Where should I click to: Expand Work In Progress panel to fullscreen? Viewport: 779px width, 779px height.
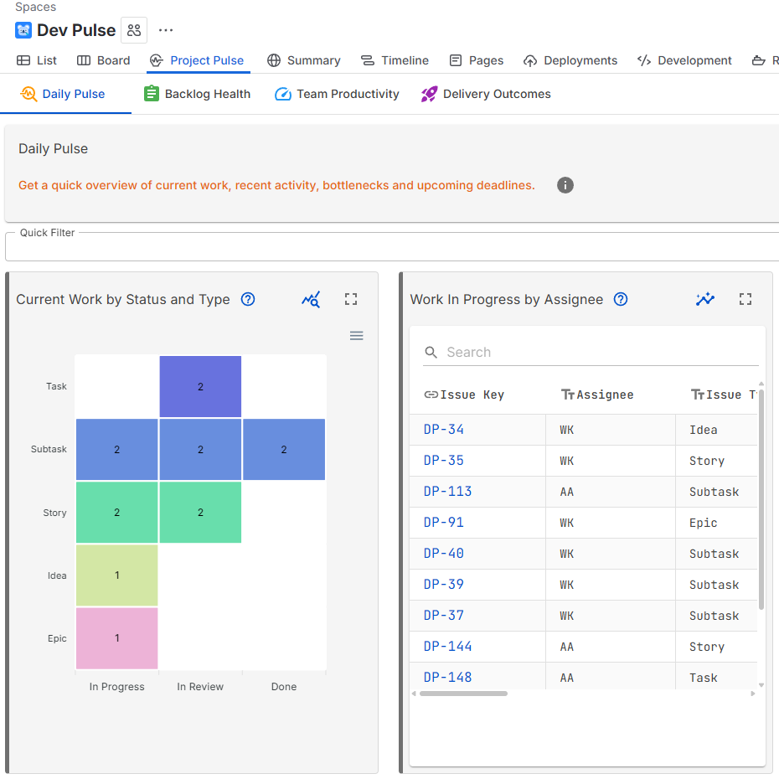[745, 299]
